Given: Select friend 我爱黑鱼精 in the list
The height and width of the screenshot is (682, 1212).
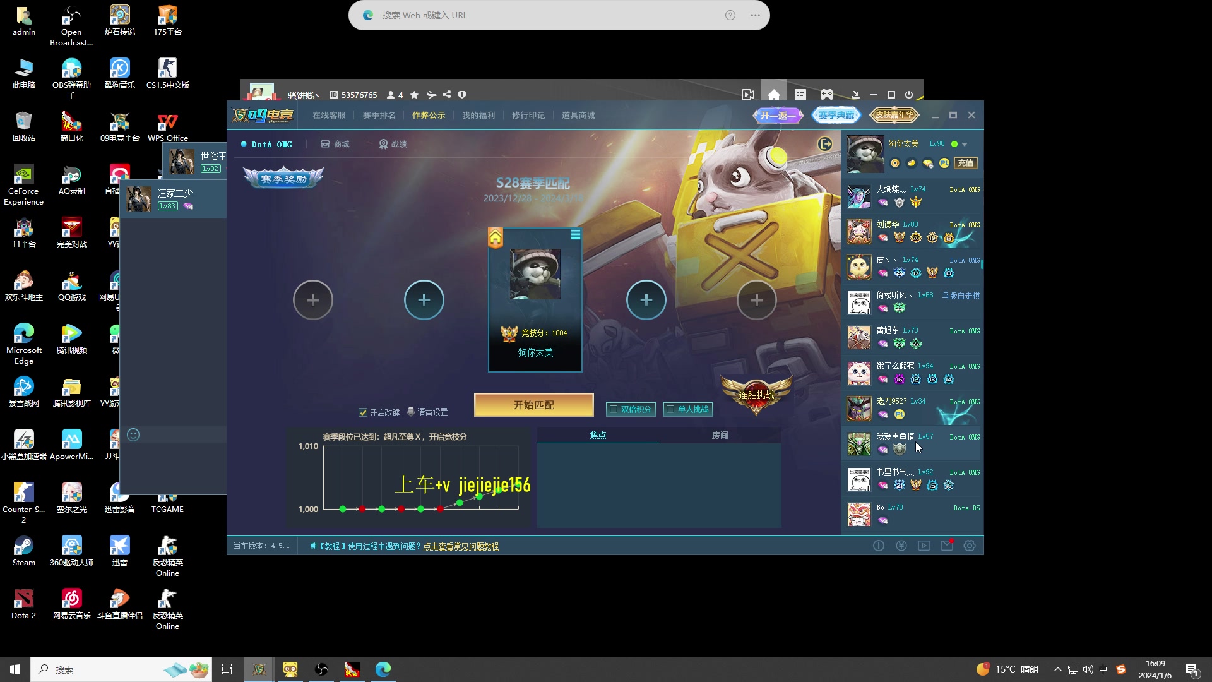Looking at the screenshot, I should pos(912,444).
